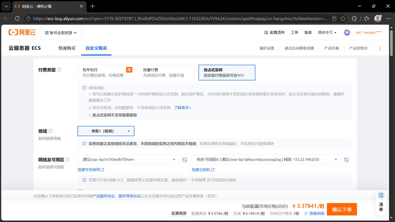Click the 创建交换机 link
The image size is (395, 222).
click(x=203, y=170)
